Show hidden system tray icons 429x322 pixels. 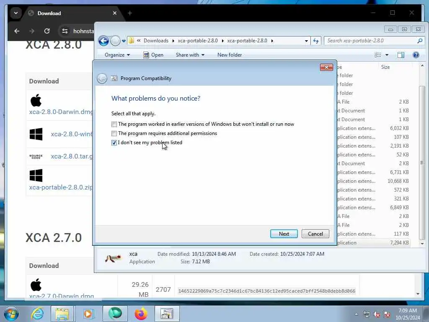(x=356, y=314)
